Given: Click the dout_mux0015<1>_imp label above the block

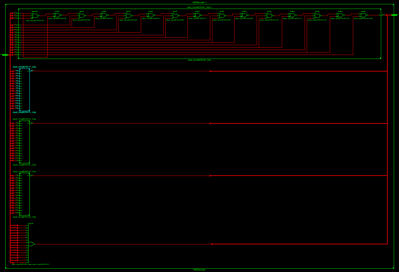Looking at the screenshot, I should point(24,67).
